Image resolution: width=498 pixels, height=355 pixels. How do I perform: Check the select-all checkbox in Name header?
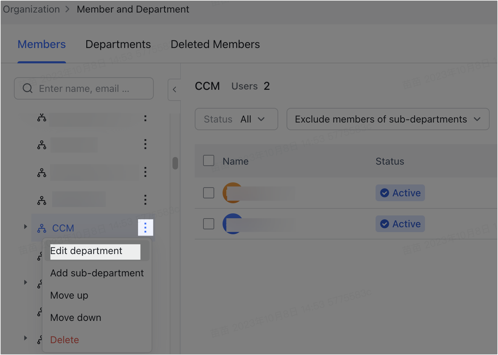(208, 160)
